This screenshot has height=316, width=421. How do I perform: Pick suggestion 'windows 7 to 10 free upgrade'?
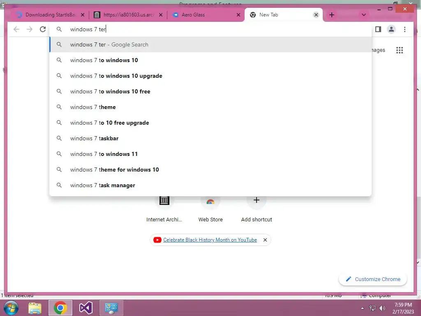211,123
